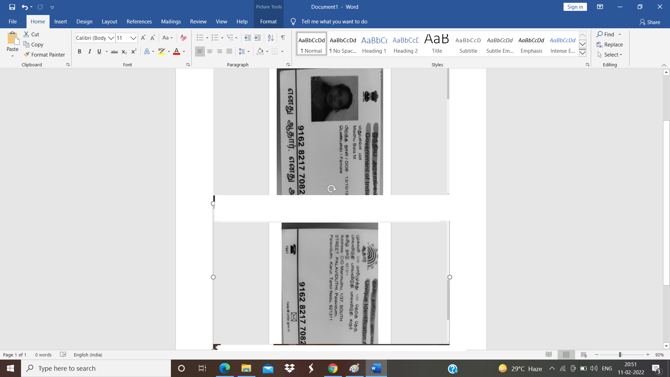
Task: Open the font name dropdown
Action: tap(111, 38)
